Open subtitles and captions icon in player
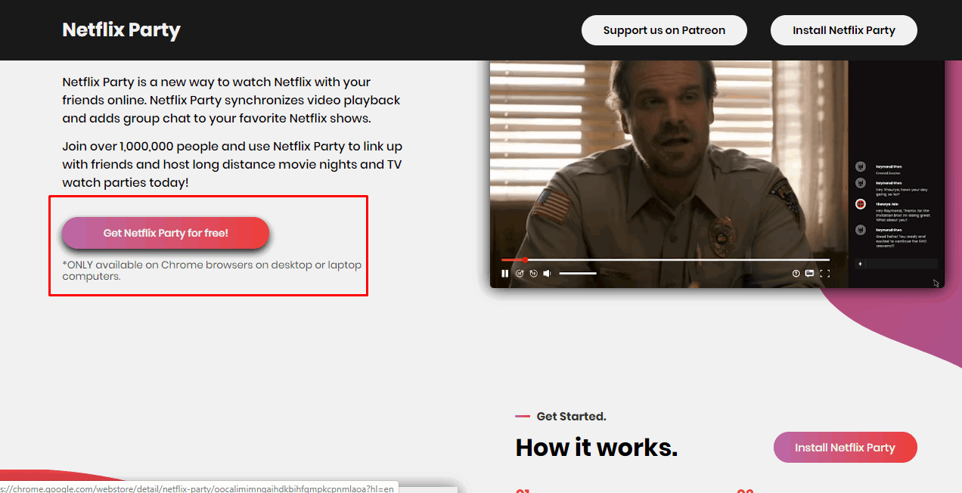This screenshot has height=493, width=962. (x=809, y=274)
